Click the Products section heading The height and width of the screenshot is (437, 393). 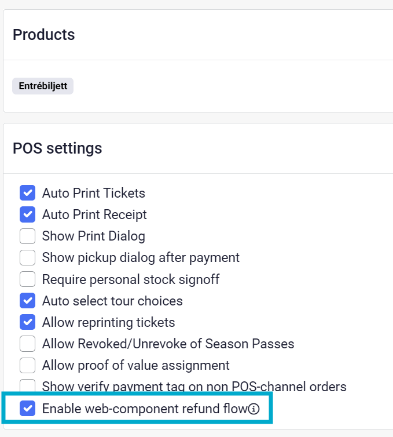[44, 35]
